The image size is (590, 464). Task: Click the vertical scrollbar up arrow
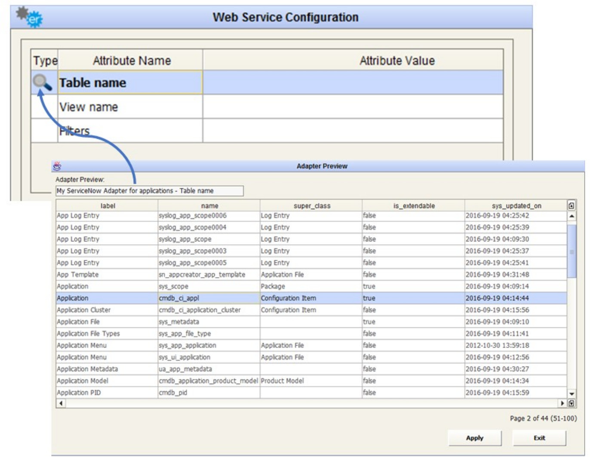click(571, 216)
